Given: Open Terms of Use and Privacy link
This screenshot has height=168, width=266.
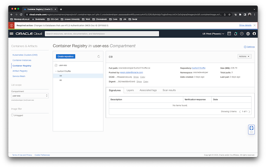Looking at the screenshot, I should 22,155.
